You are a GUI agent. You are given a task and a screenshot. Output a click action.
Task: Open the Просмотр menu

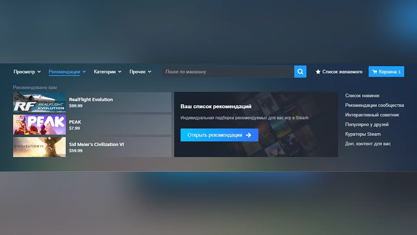(27, 72)
